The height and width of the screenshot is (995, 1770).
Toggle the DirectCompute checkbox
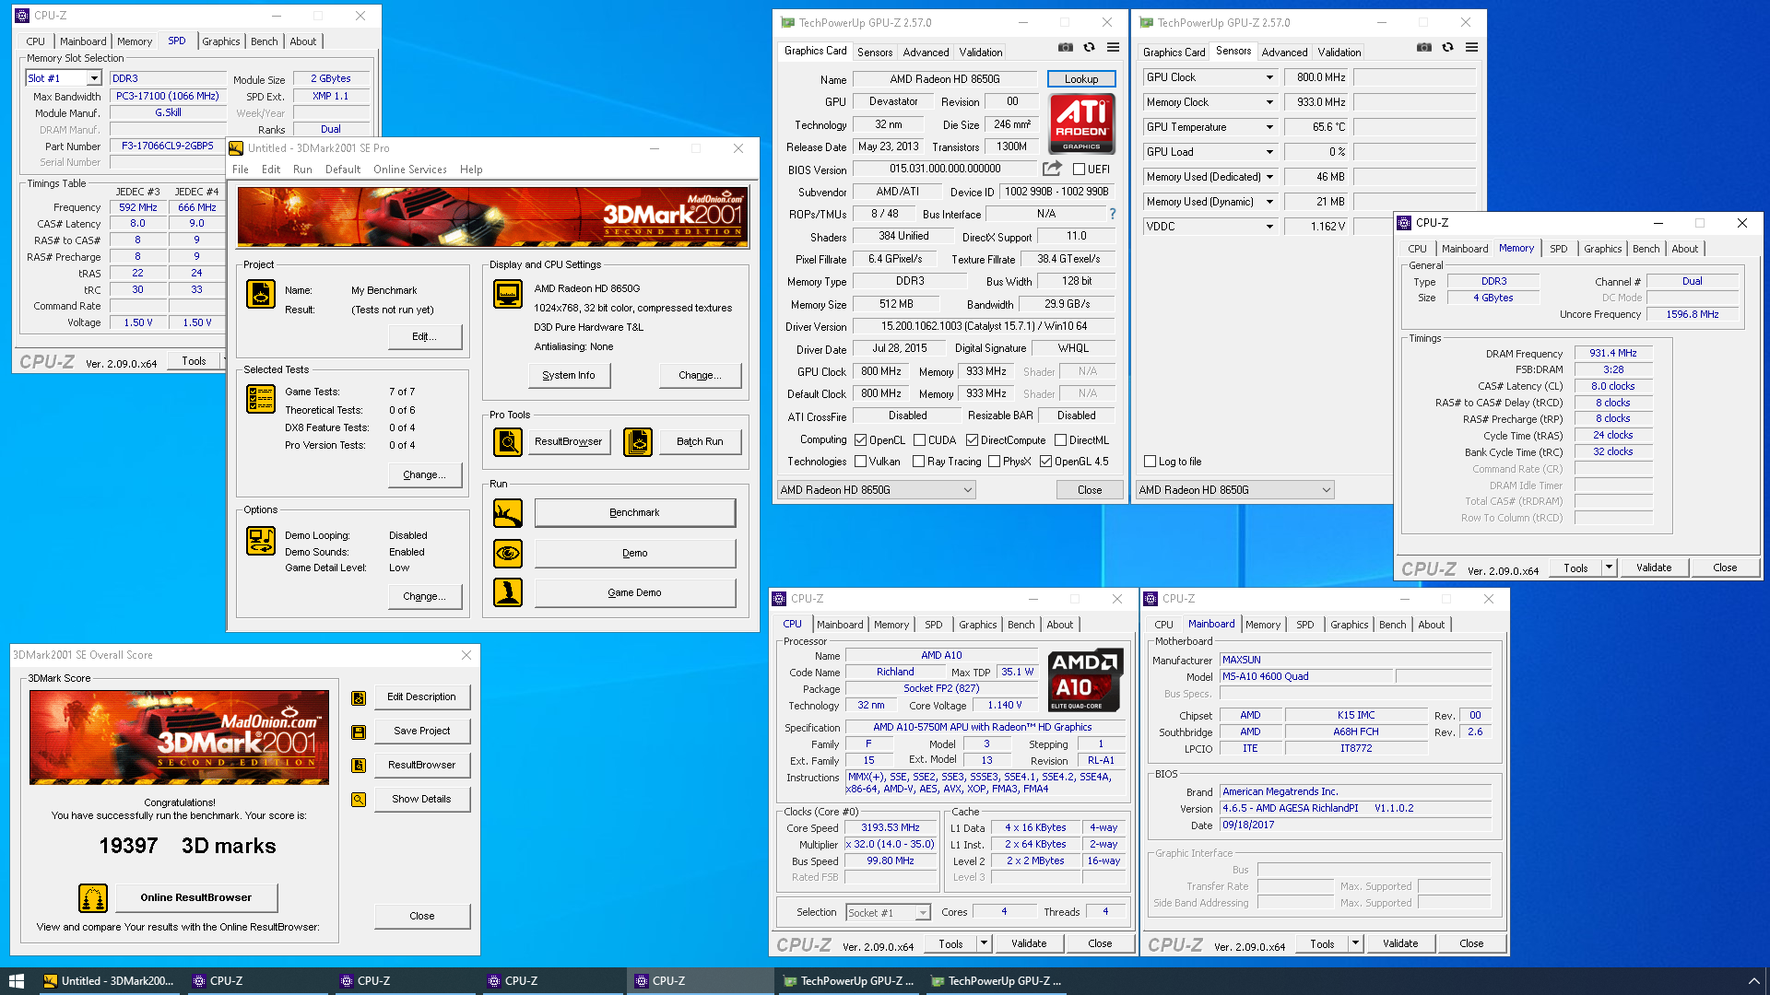(972, 440)
